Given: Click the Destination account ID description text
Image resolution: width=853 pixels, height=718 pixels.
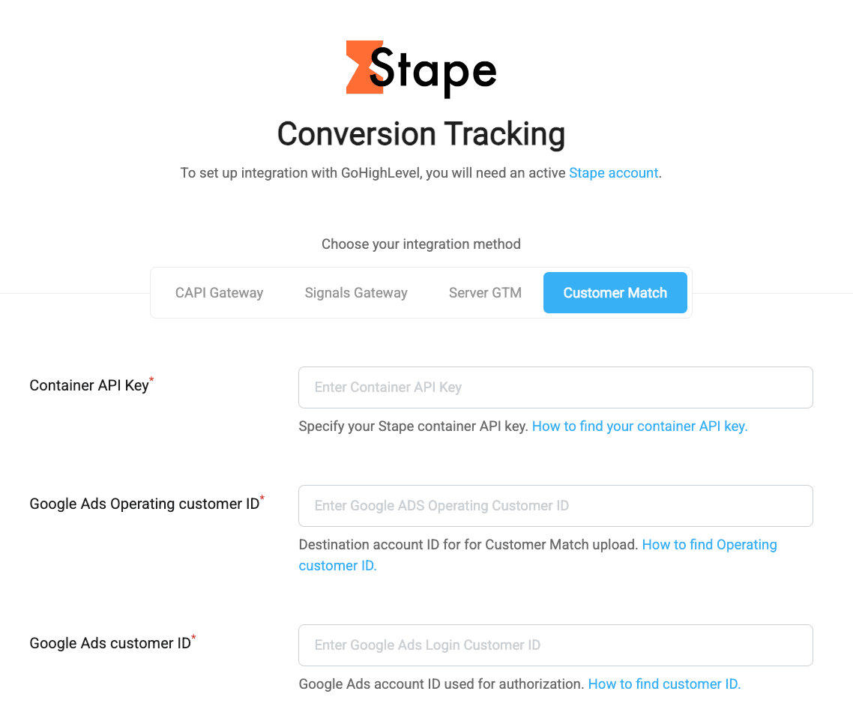Looking at the screenshot, I should (468, 545).
